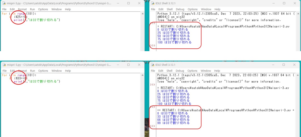Open Help menu in the i%33 editor window

pyautogui.click(x=68, y=71)
